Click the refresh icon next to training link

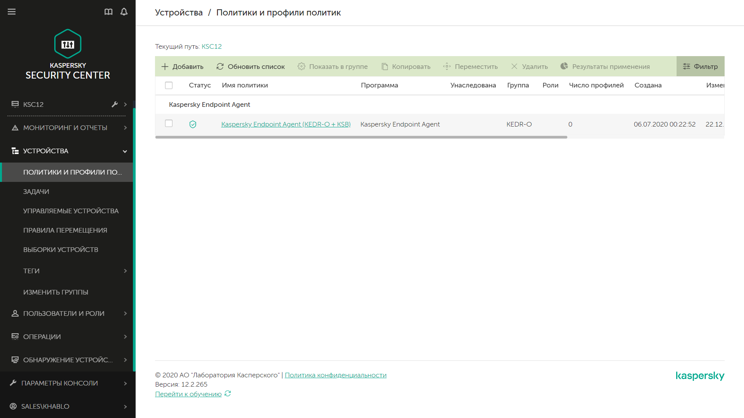tap(228, 394)
